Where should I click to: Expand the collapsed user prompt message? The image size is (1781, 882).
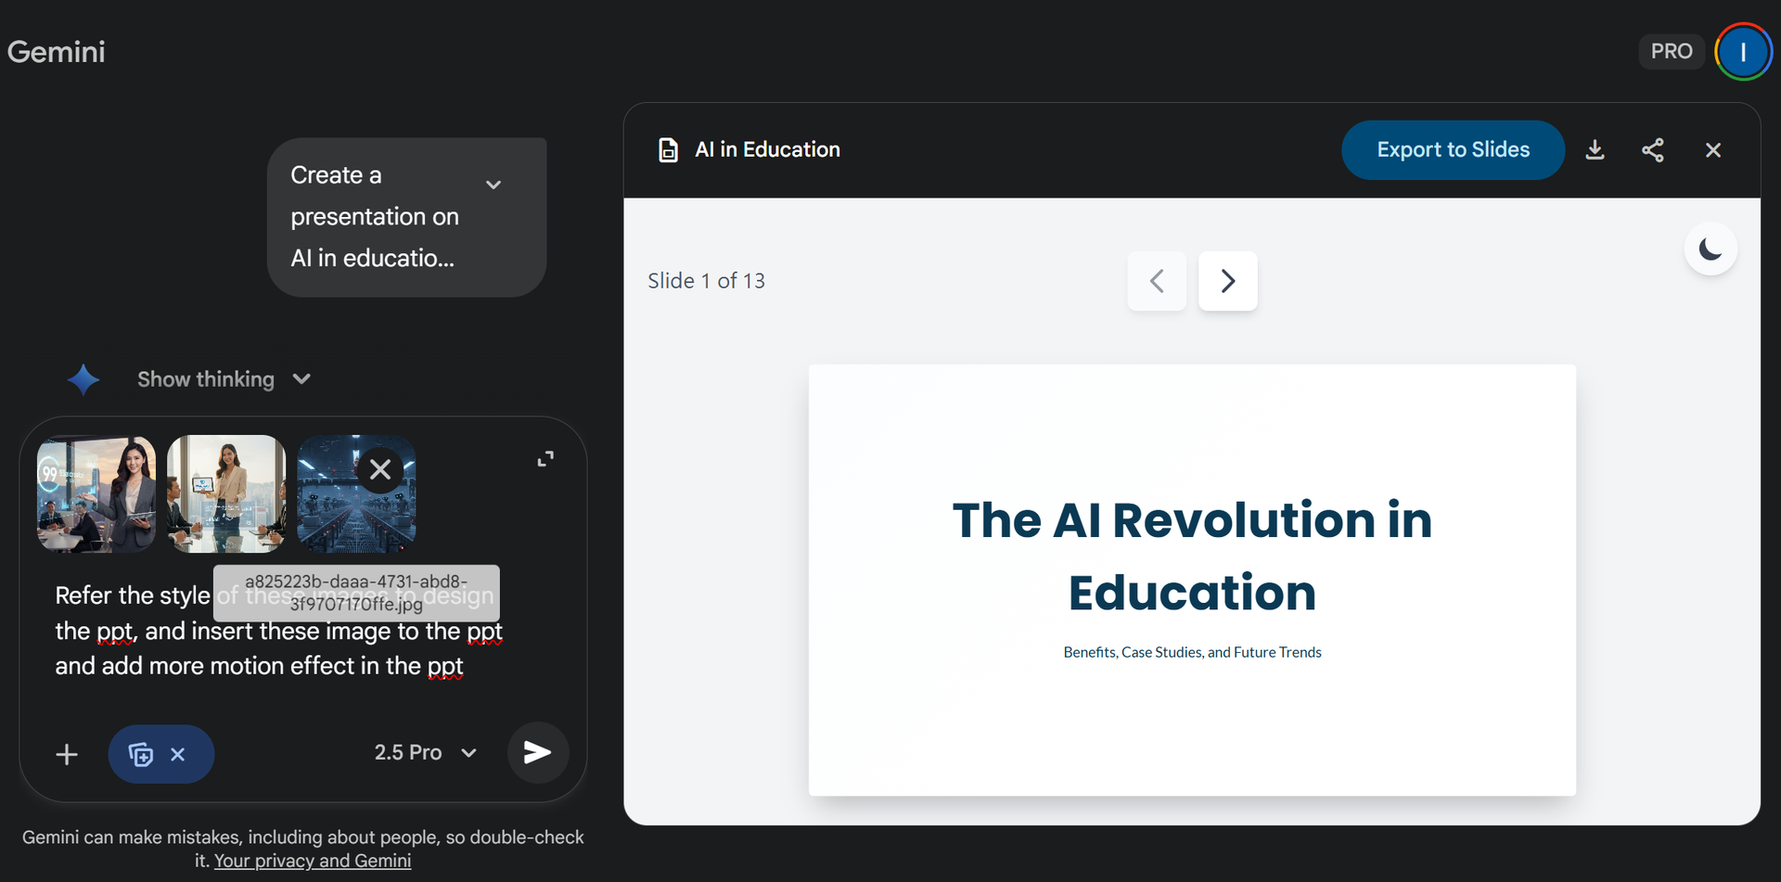click(493, 185)
